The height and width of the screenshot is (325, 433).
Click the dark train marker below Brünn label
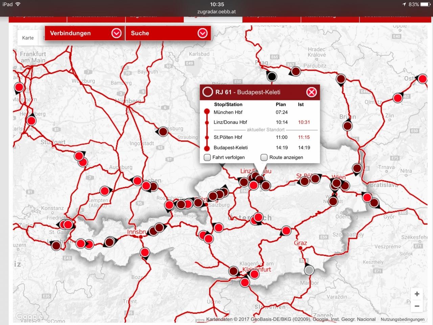point(347,126)
